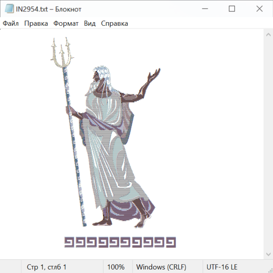Close the IN2954.txt window
The image size is (273, 273).
coord(259,9)
